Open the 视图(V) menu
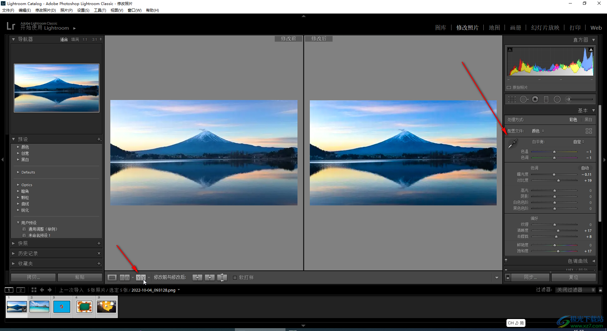 click(x=117, y=10)
